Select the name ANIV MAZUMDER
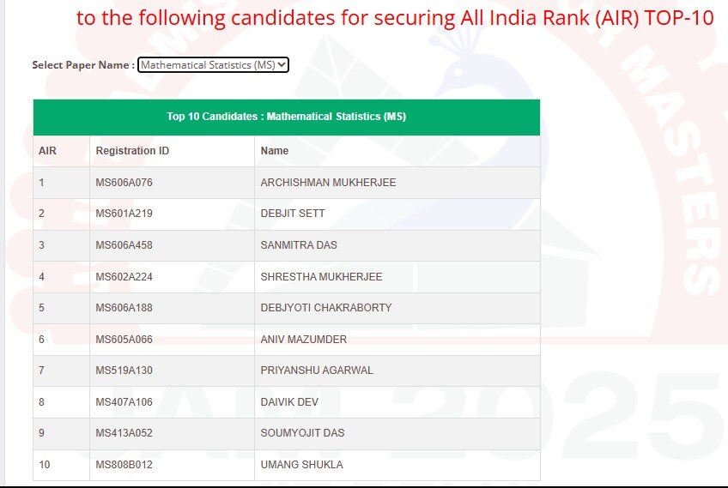This screenshot has width=728, height=488. click(304, 340)
